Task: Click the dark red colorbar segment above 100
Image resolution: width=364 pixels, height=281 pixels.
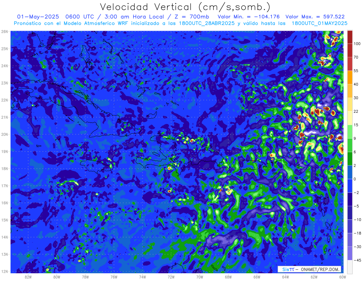Action: [350, 37]
